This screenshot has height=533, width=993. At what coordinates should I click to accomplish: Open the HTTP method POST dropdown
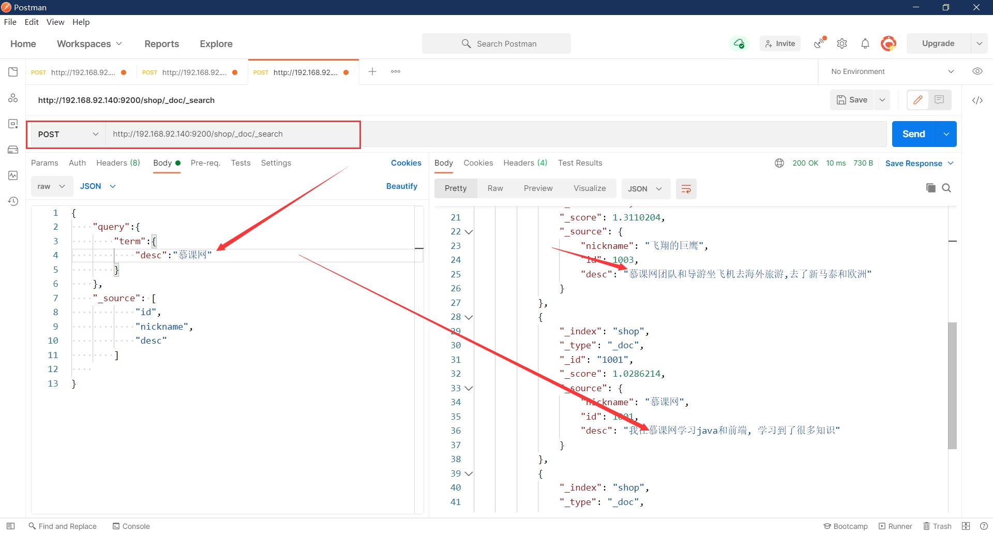click(67, 134)
